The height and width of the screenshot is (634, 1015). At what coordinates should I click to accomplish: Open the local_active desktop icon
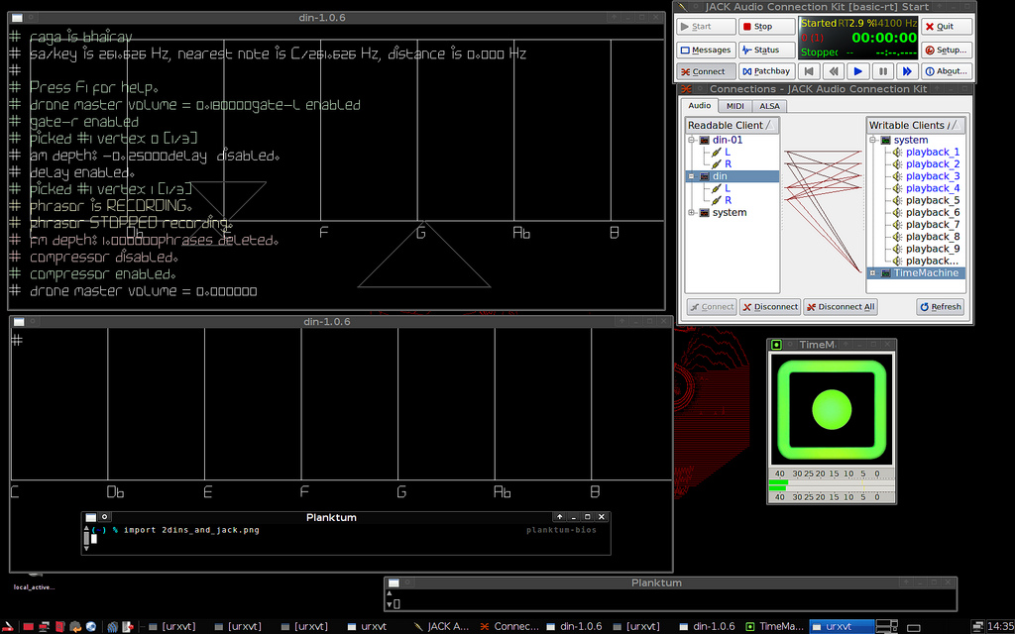pos(35,581)
